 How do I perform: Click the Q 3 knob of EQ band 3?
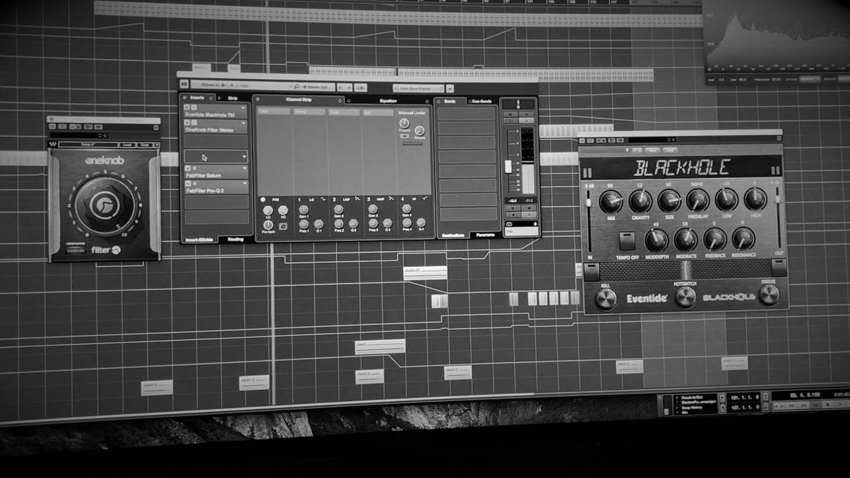387,223
